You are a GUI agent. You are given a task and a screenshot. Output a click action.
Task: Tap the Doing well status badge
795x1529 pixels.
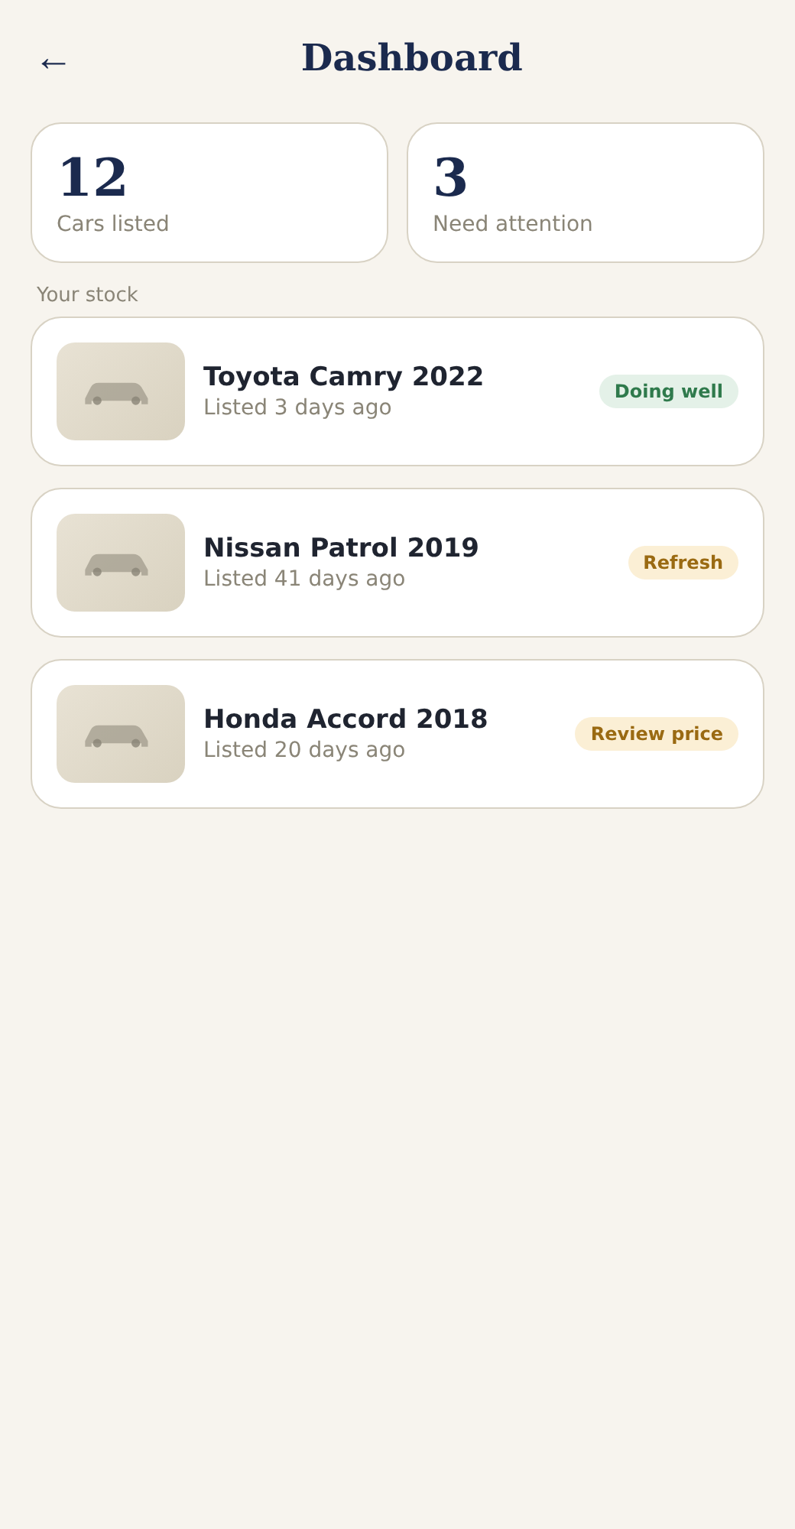[x=668, y=391]
